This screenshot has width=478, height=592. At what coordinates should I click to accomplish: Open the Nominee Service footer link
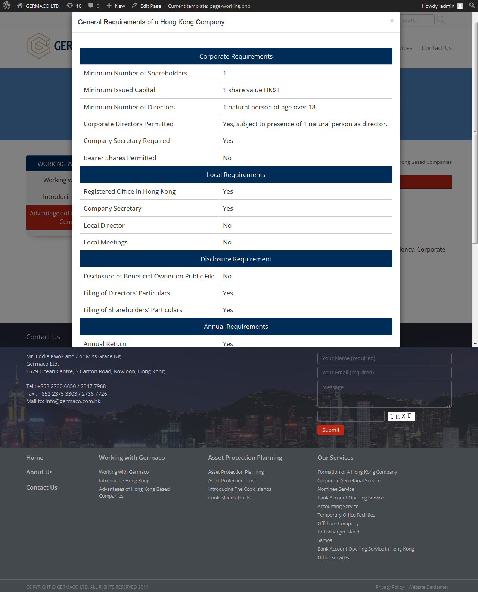[x=335, y=489]
